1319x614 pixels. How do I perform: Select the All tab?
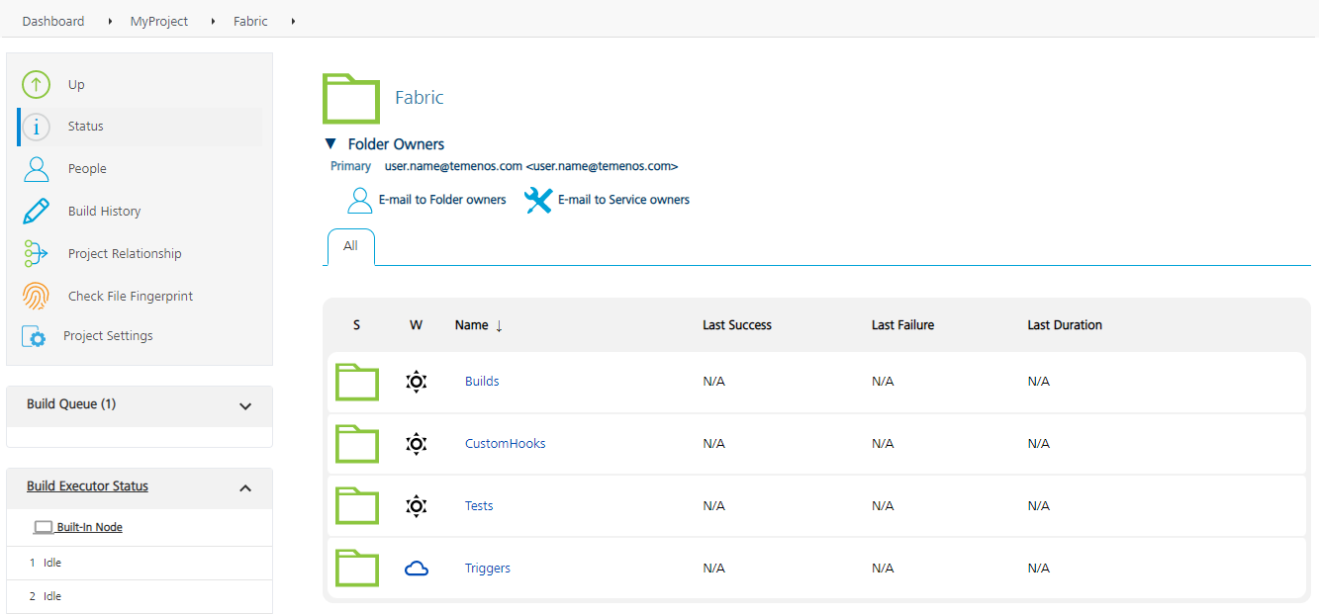tap(350, 246)
